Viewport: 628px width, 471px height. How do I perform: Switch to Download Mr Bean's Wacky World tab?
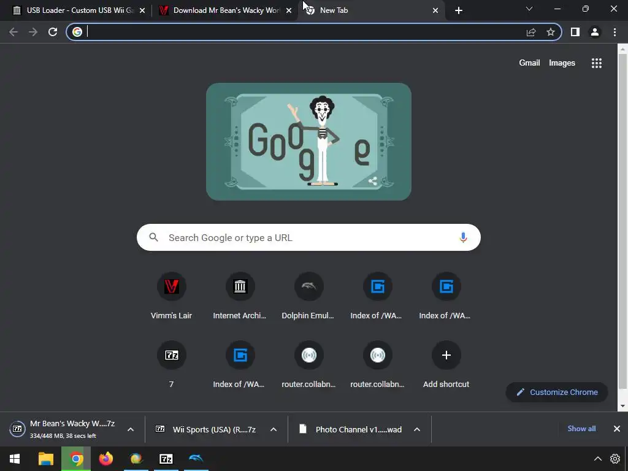point(226,10)
